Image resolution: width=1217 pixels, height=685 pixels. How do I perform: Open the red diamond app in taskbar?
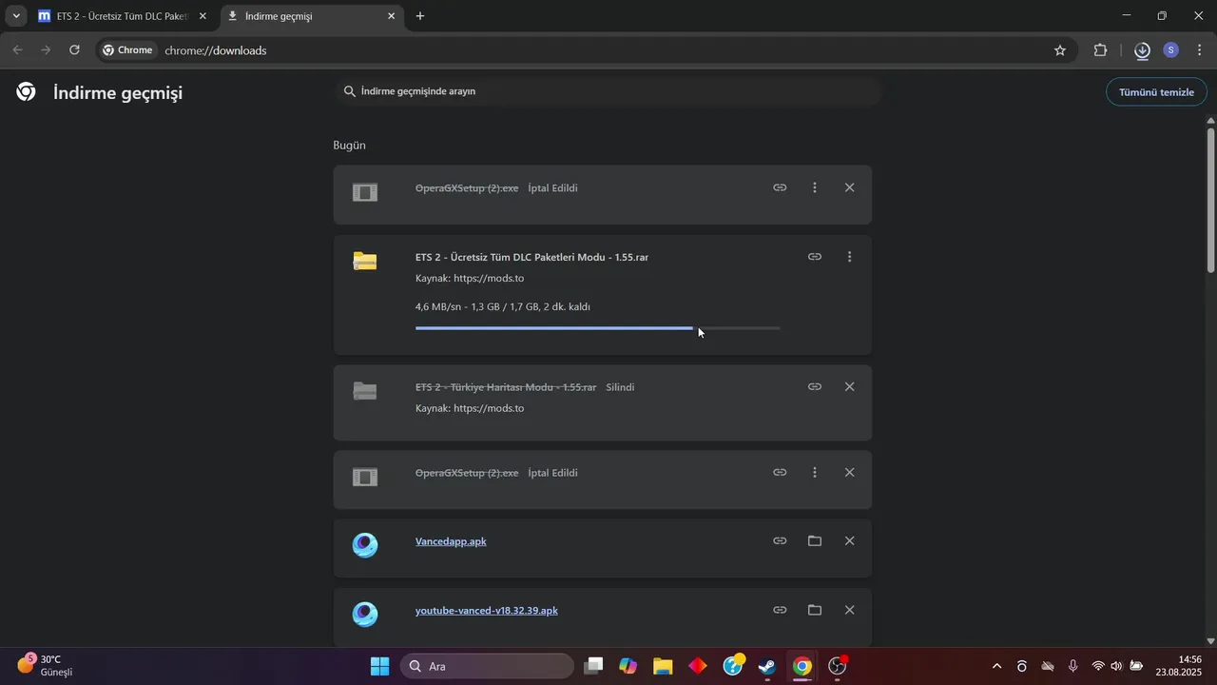[x=698, y=666]
